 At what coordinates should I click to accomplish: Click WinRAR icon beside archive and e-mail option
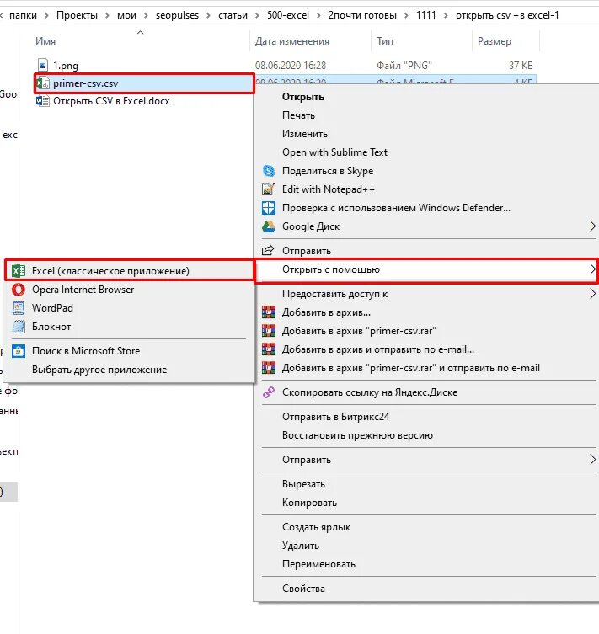pos(269,349)
